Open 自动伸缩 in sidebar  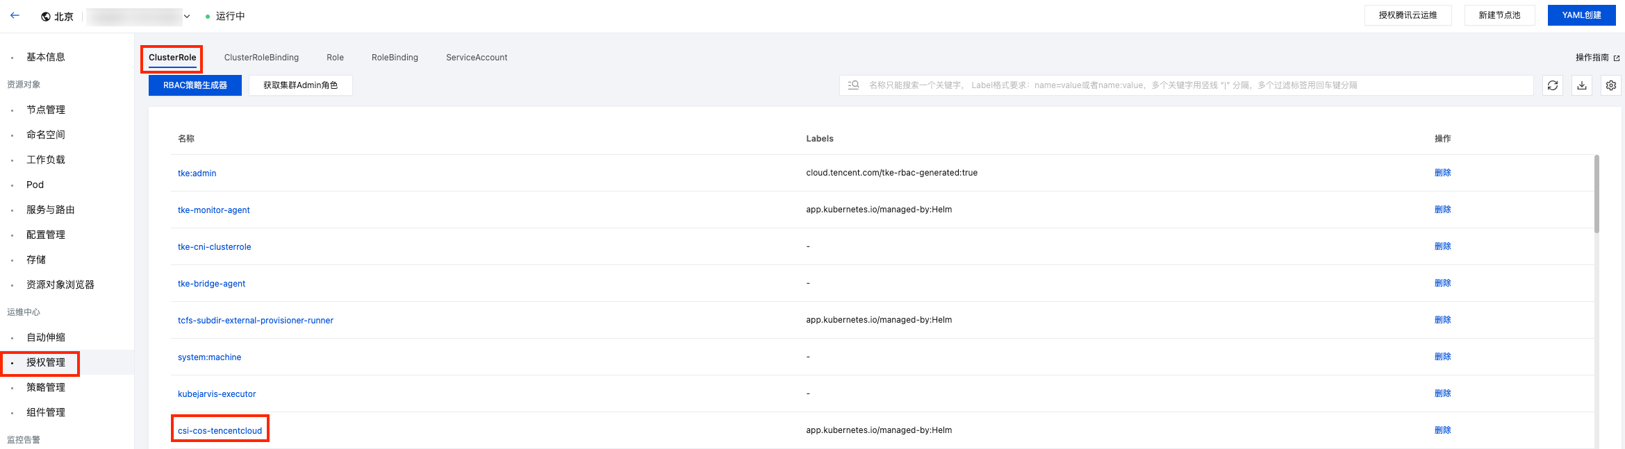coord(46,337)
